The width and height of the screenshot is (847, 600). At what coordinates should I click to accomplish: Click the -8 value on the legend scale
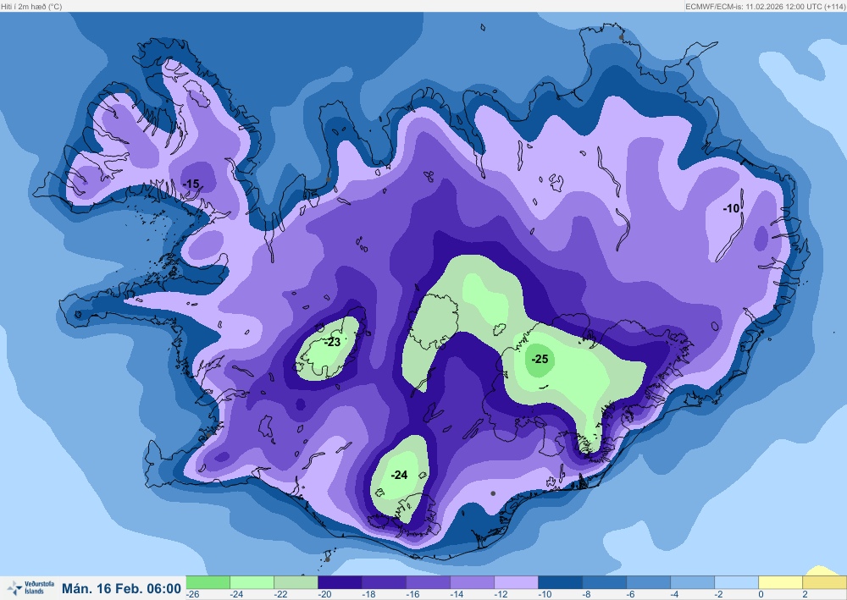point(587,595)
